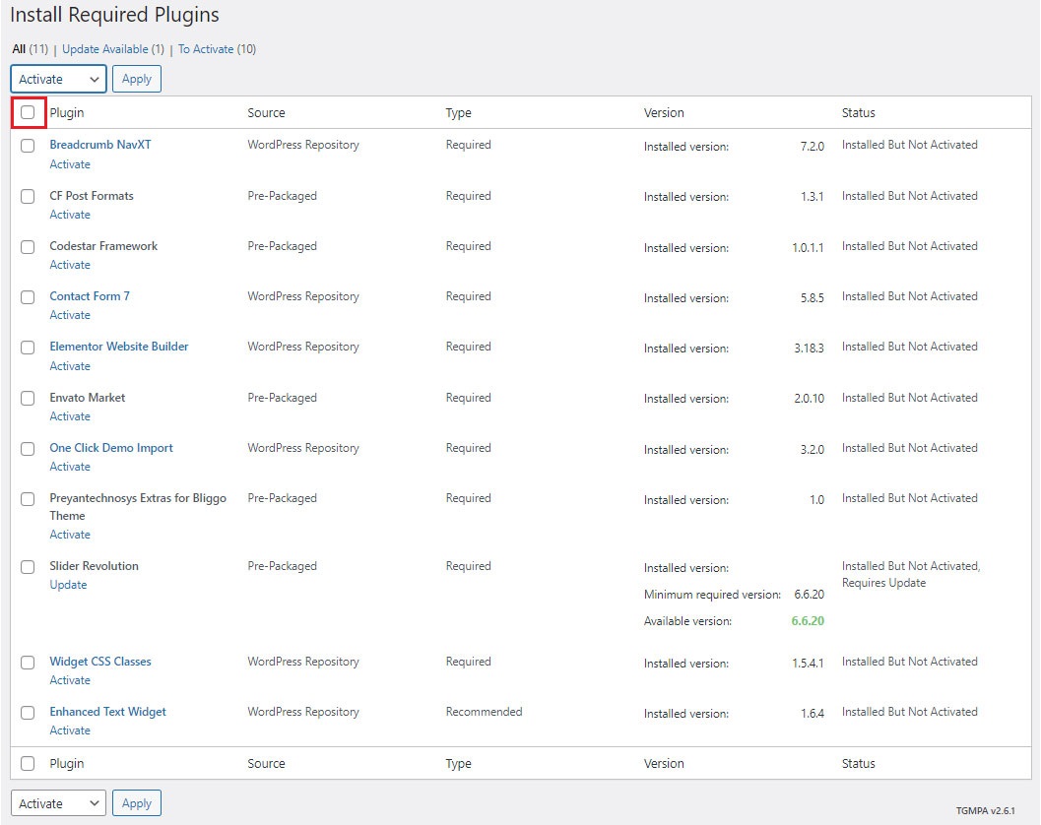Viewport: 1041px width, 825px height.
Task: Check the Preyantechnosys Extras plugin checkbox
Action: (x=28, y=499)
